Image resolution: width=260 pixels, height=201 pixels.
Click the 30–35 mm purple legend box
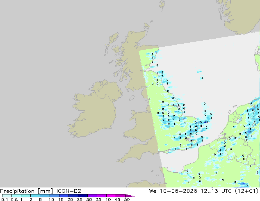point(92,196)
